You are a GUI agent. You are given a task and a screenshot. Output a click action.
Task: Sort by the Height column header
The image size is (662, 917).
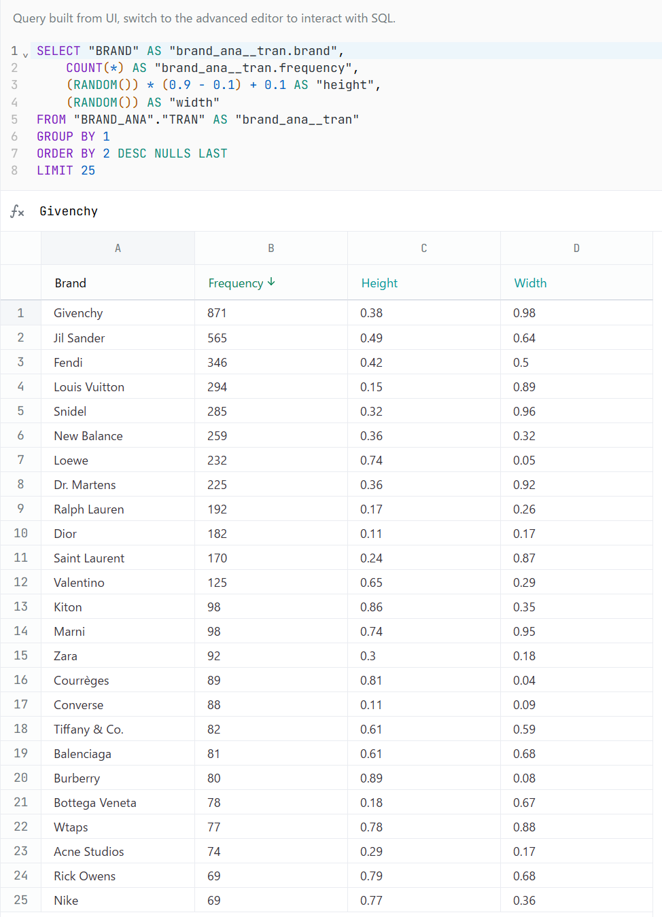[x=379, y=283]
